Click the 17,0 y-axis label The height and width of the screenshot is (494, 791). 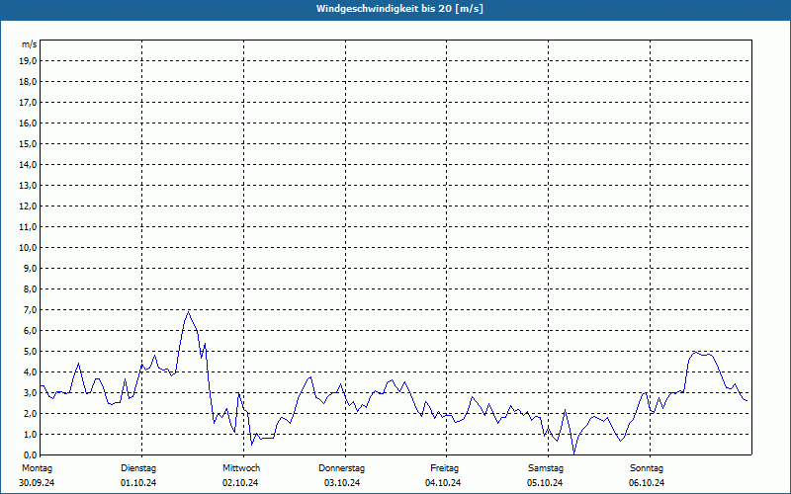tap(28, 103)
